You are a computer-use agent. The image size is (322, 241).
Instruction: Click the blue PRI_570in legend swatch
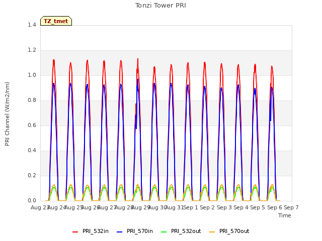point(120,232)
